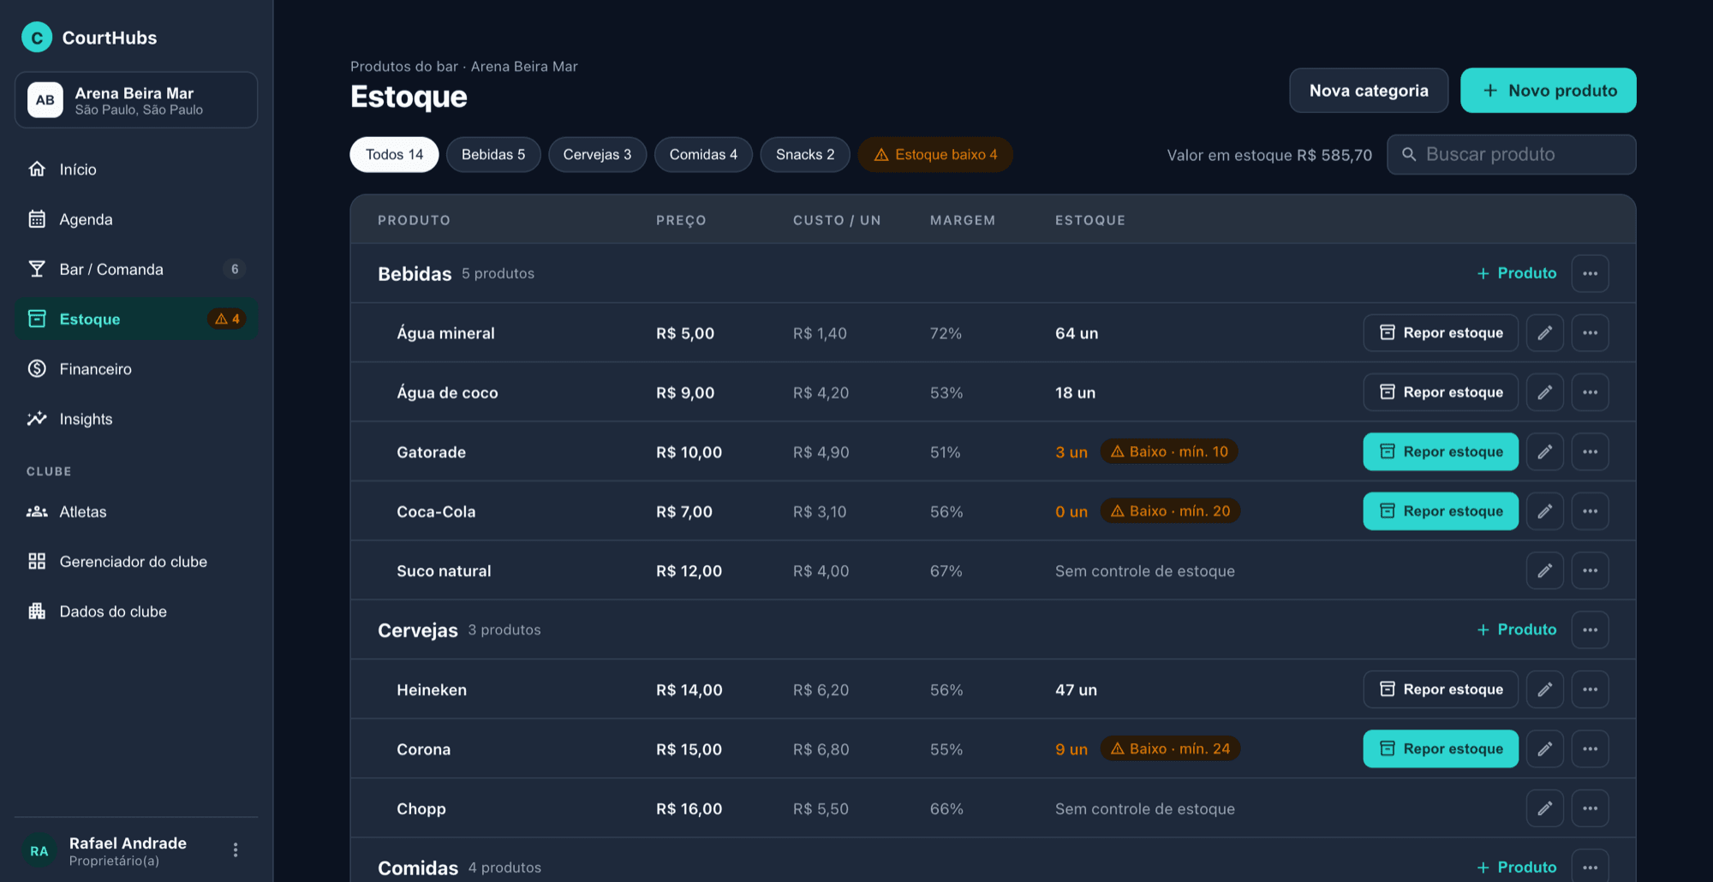
Task: Open user menu dots beside Rafael Andrade
Action: point(236,849)
